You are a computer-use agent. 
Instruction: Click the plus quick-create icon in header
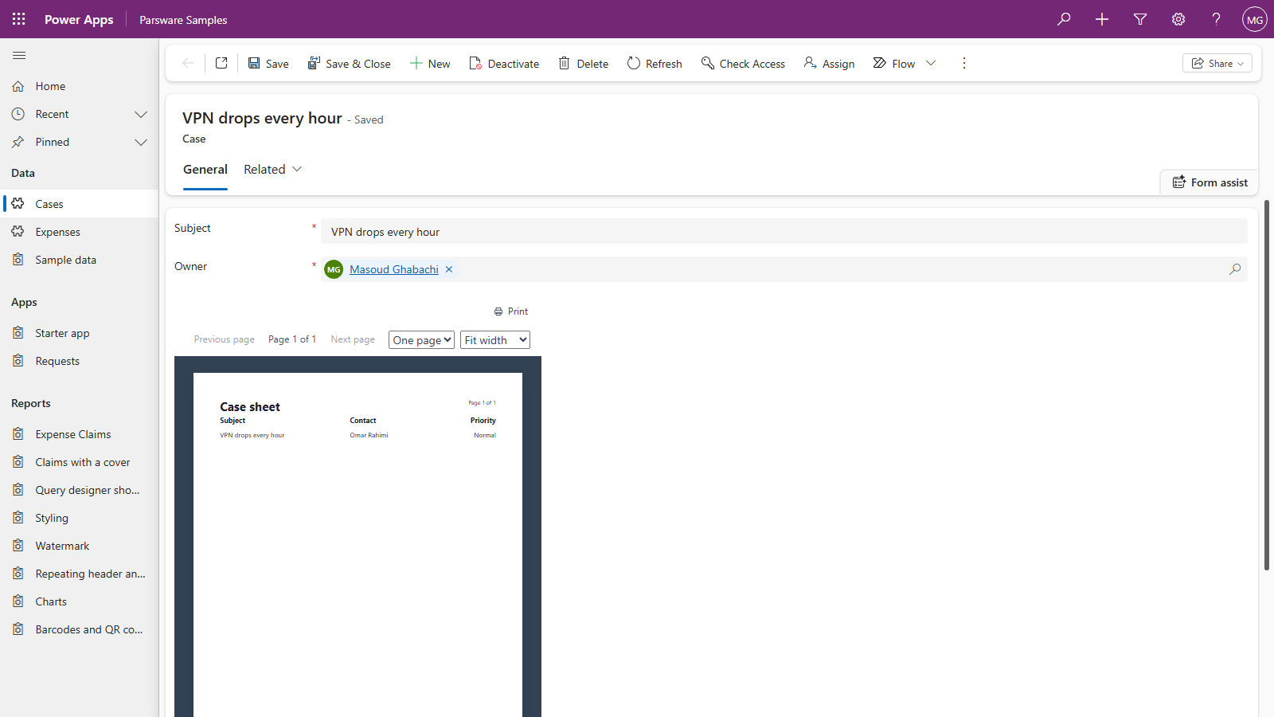point(1102,19)
